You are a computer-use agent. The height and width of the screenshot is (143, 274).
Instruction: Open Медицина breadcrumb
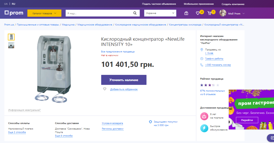[68, 24]
